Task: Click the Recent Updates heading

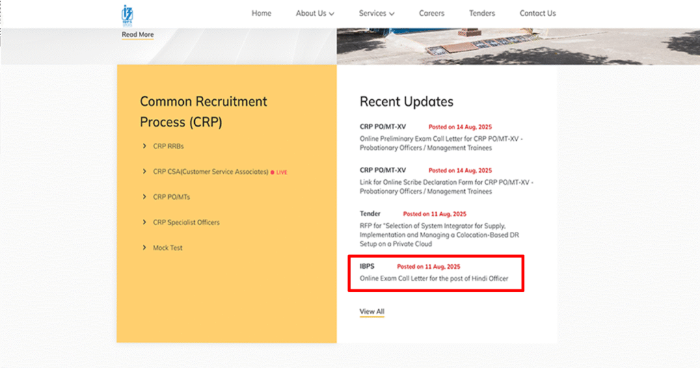Action: 406,102
